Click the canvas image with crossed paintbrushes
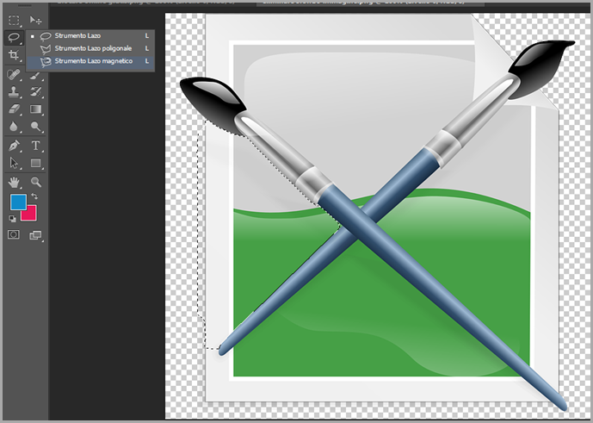The width and height of the screenshot is (593, 423). [x=378, y=216]
